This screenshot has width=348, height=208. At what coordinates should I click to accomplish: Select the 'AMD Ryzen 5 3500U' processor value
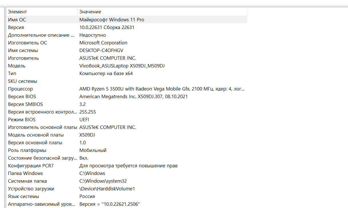pos(162,89)
